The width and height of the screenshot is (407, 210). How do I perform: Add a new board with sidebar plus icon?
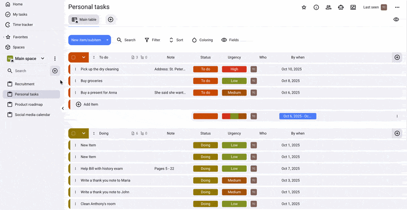point(55,71)
